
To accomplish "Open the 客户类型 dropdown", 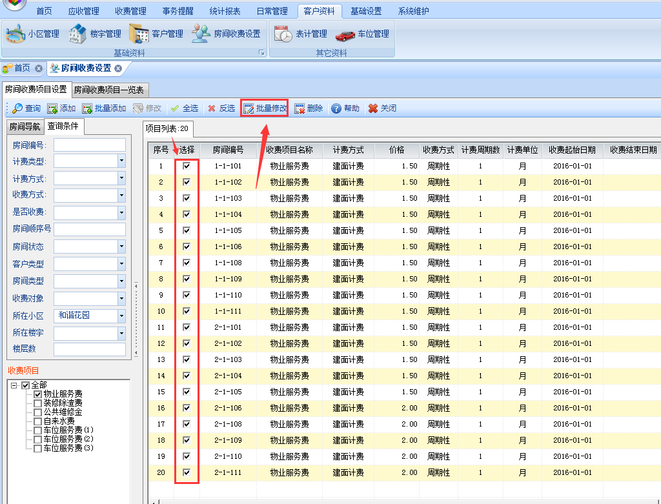I will point(121,264).
